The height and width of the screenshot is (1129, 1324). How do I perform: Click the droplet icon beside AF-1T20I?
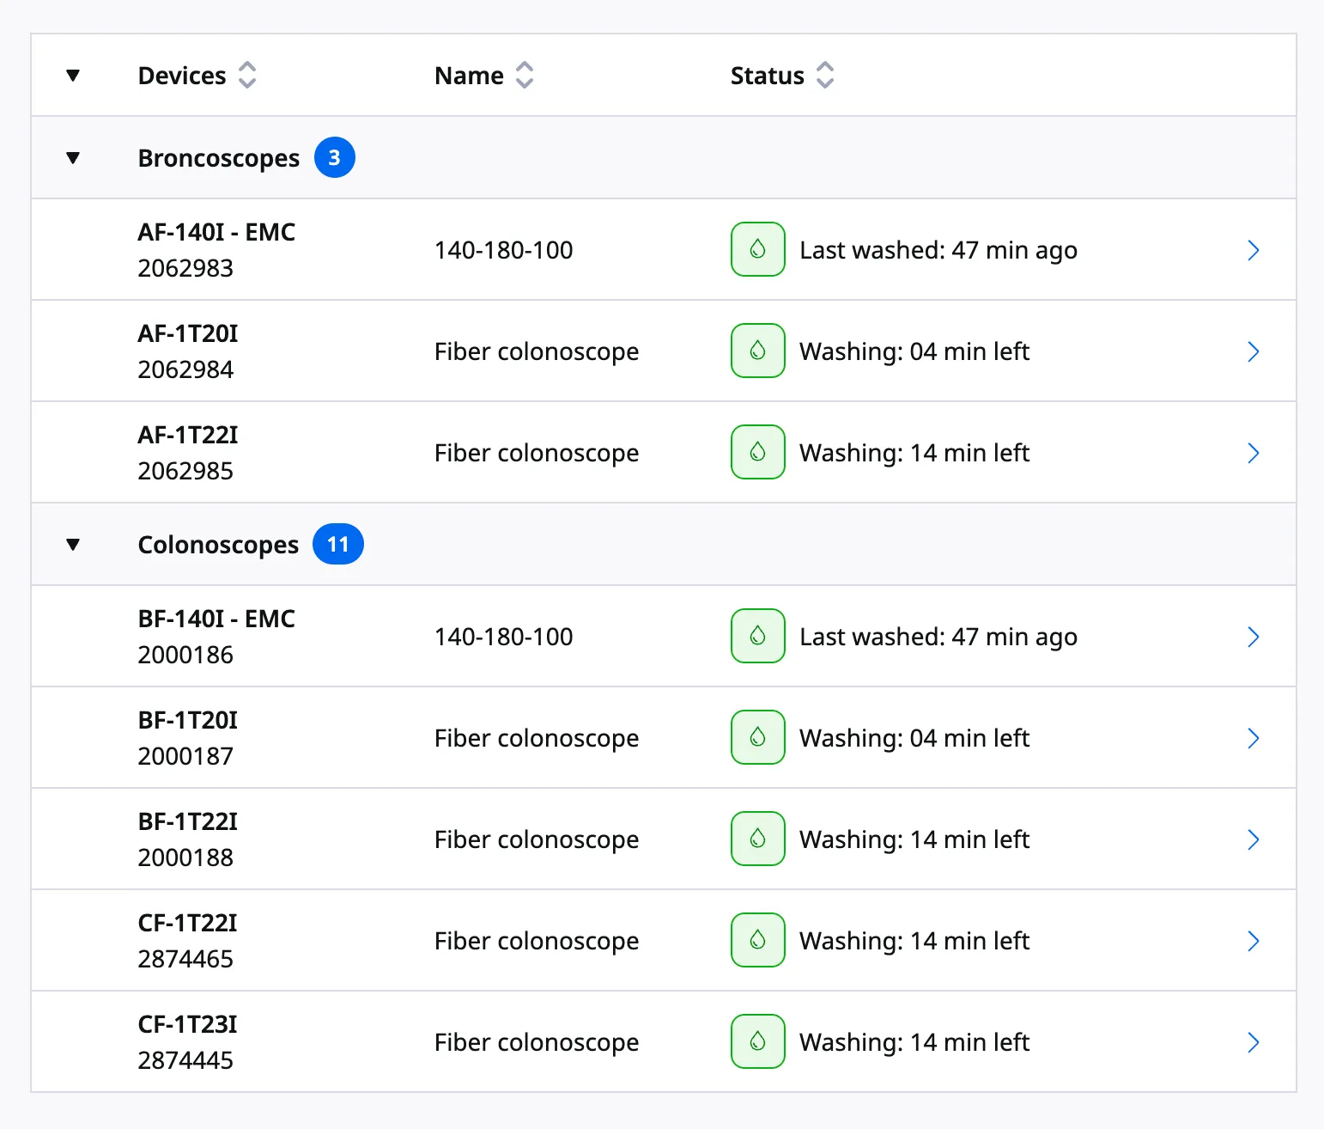coord(757,351)
